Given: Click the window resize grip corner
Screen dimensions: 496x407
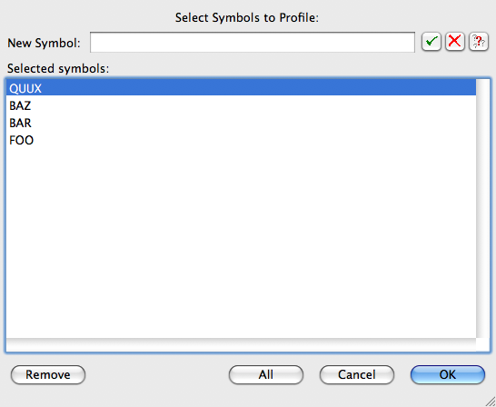Looking at the screenshot, I should pyautogui.click(x=490, y=401).
